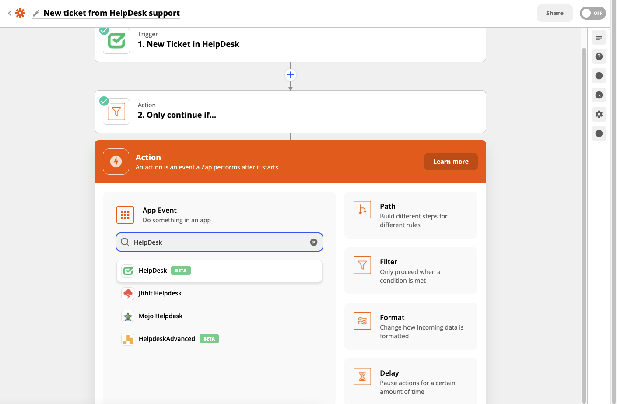This screenshot has height=404, width=617.
Task: Click the Learn more button
Action: coord(451,162)
